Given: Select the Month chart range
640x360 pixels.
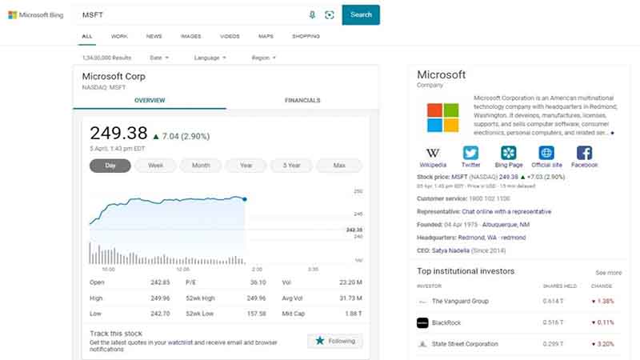Looking at the screenshot, I should [201, 166].
